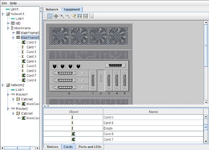This screenshot has height=150, width=209.
Task: Click the Card 7 table row name
Action: click(108, 140)
